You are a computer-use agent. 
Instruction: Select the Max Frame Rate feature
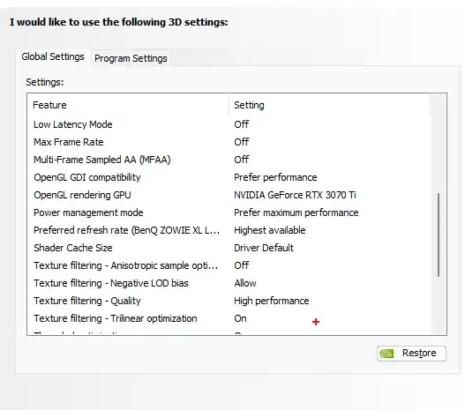click(69, 142)
